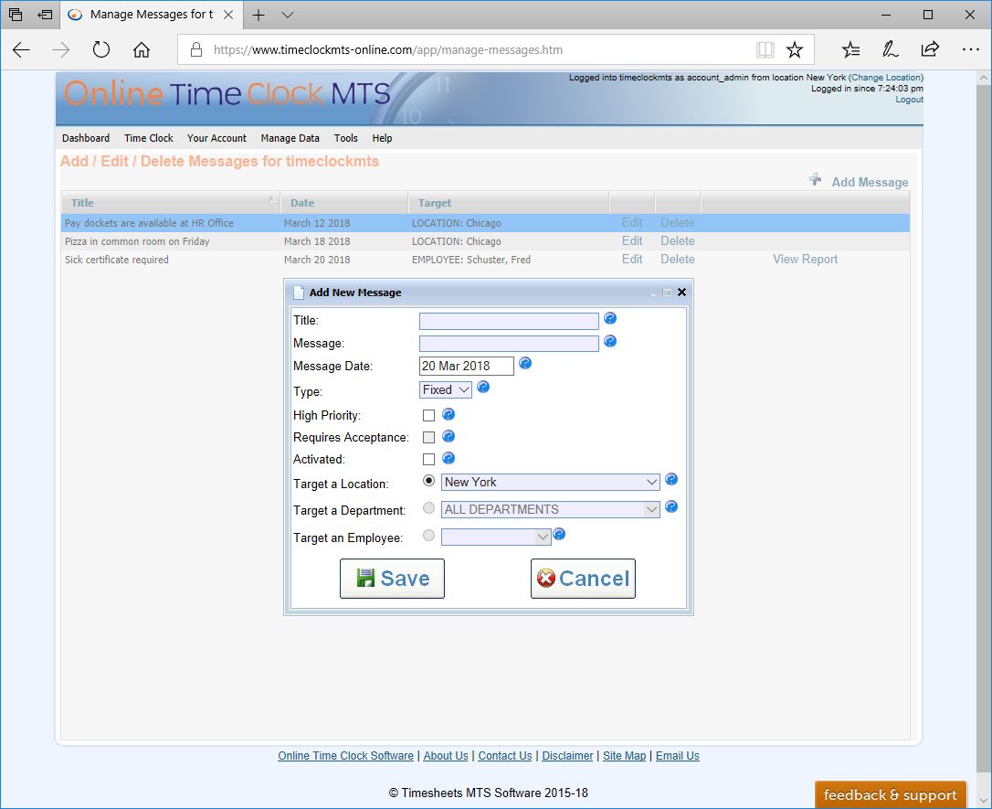Open the Manage Data menu

290,138
